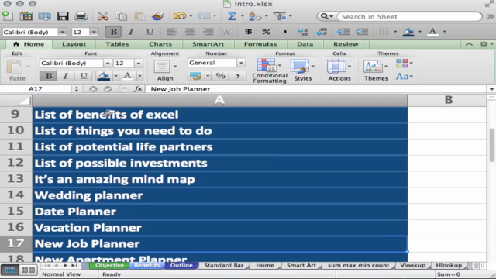Image resolution: width=496 pixels, height=279 pixels.
Task: Switch to Objective sheet tab
Action: (109, 265)
